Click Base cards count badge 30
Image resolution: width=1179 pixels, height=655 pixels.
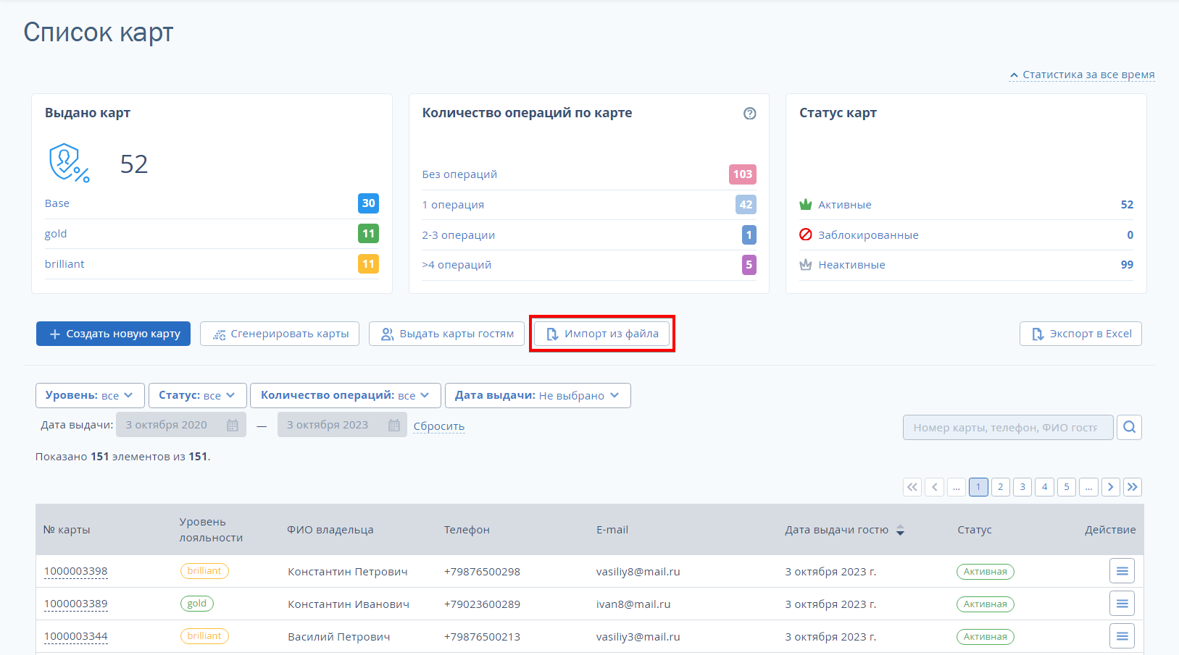pos(368,203)
